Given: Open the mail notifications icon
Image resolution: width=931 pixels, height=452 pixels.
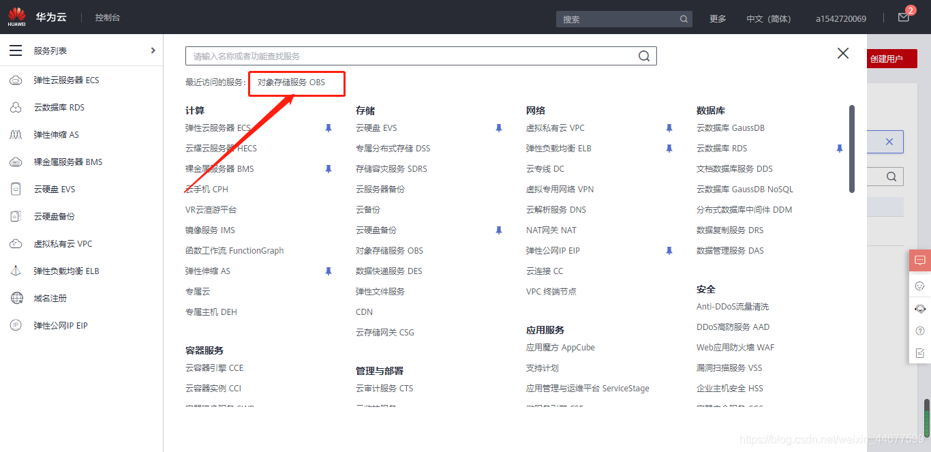Looking at the screenshot, I should click(904, 18).
